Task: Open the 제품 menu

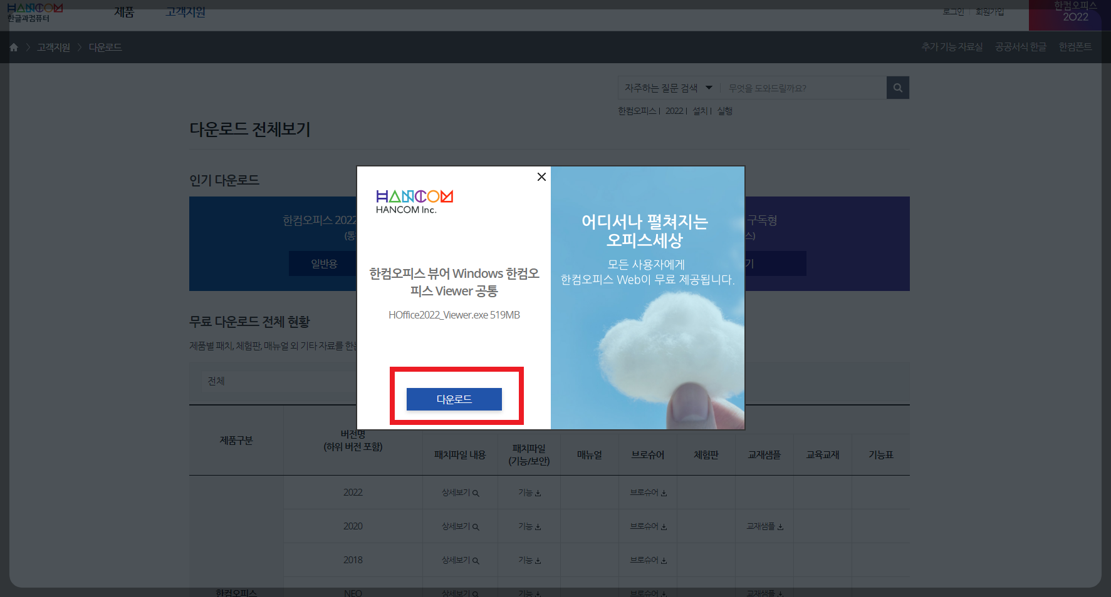Action: coord(124,12)
